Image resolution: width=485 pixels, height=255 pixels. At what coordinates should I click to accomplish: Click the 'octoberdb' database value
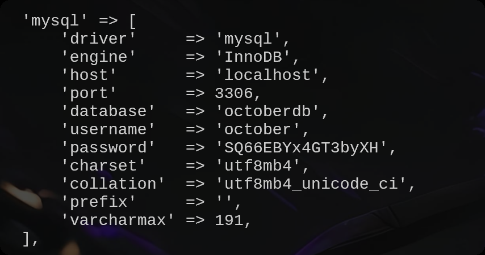click(x=267, y=112)
